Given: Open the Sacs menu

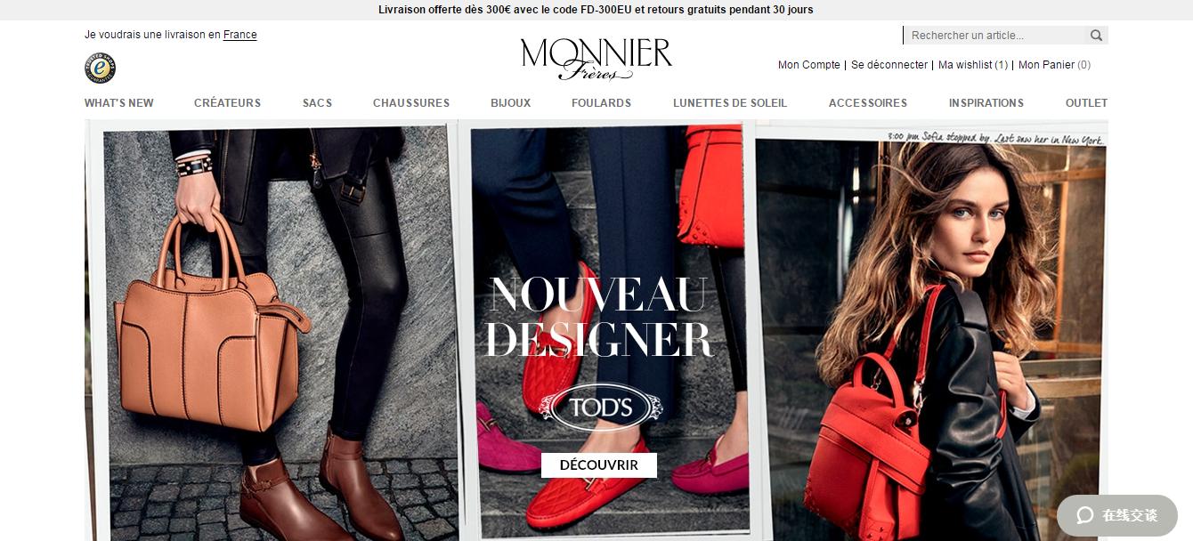Looking at the screenshot, I should tap(317, 103).
